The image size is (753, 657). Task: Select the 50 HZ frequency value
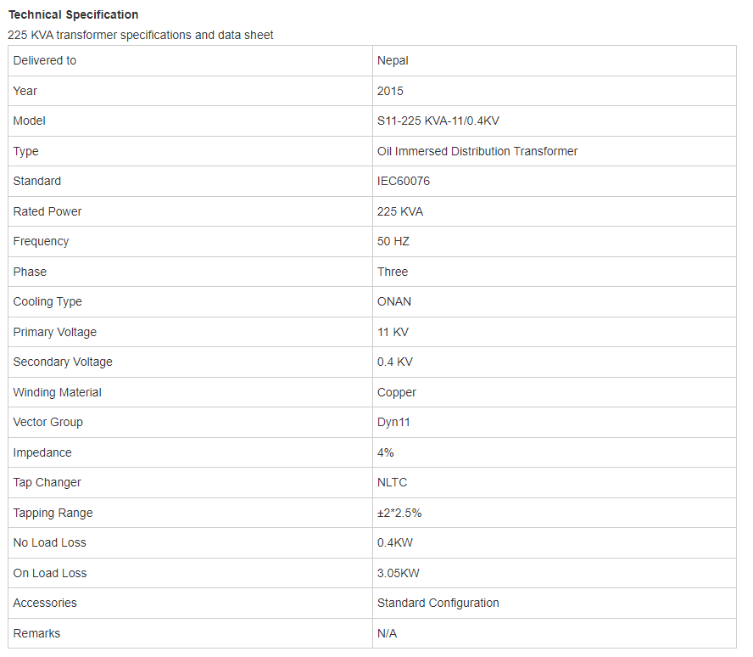point(393,241)
